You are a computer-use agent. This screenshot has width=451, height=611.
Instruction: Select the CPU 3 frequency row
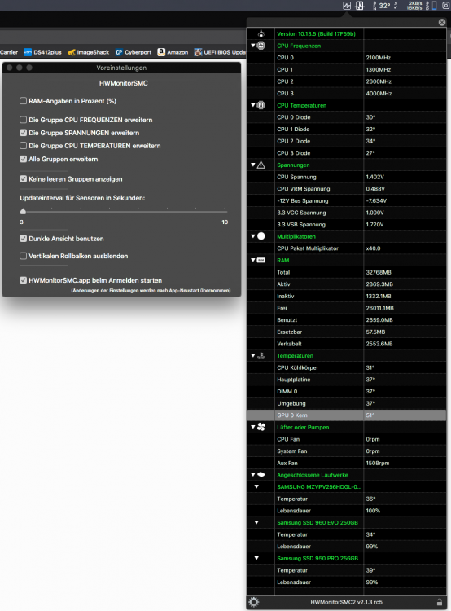point(347,94)
